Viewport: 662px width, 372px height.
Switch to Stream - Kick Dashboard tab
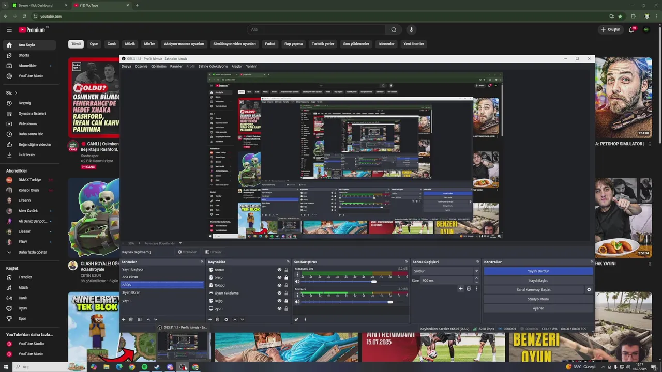pyautogui.click(x=40, y=5)
